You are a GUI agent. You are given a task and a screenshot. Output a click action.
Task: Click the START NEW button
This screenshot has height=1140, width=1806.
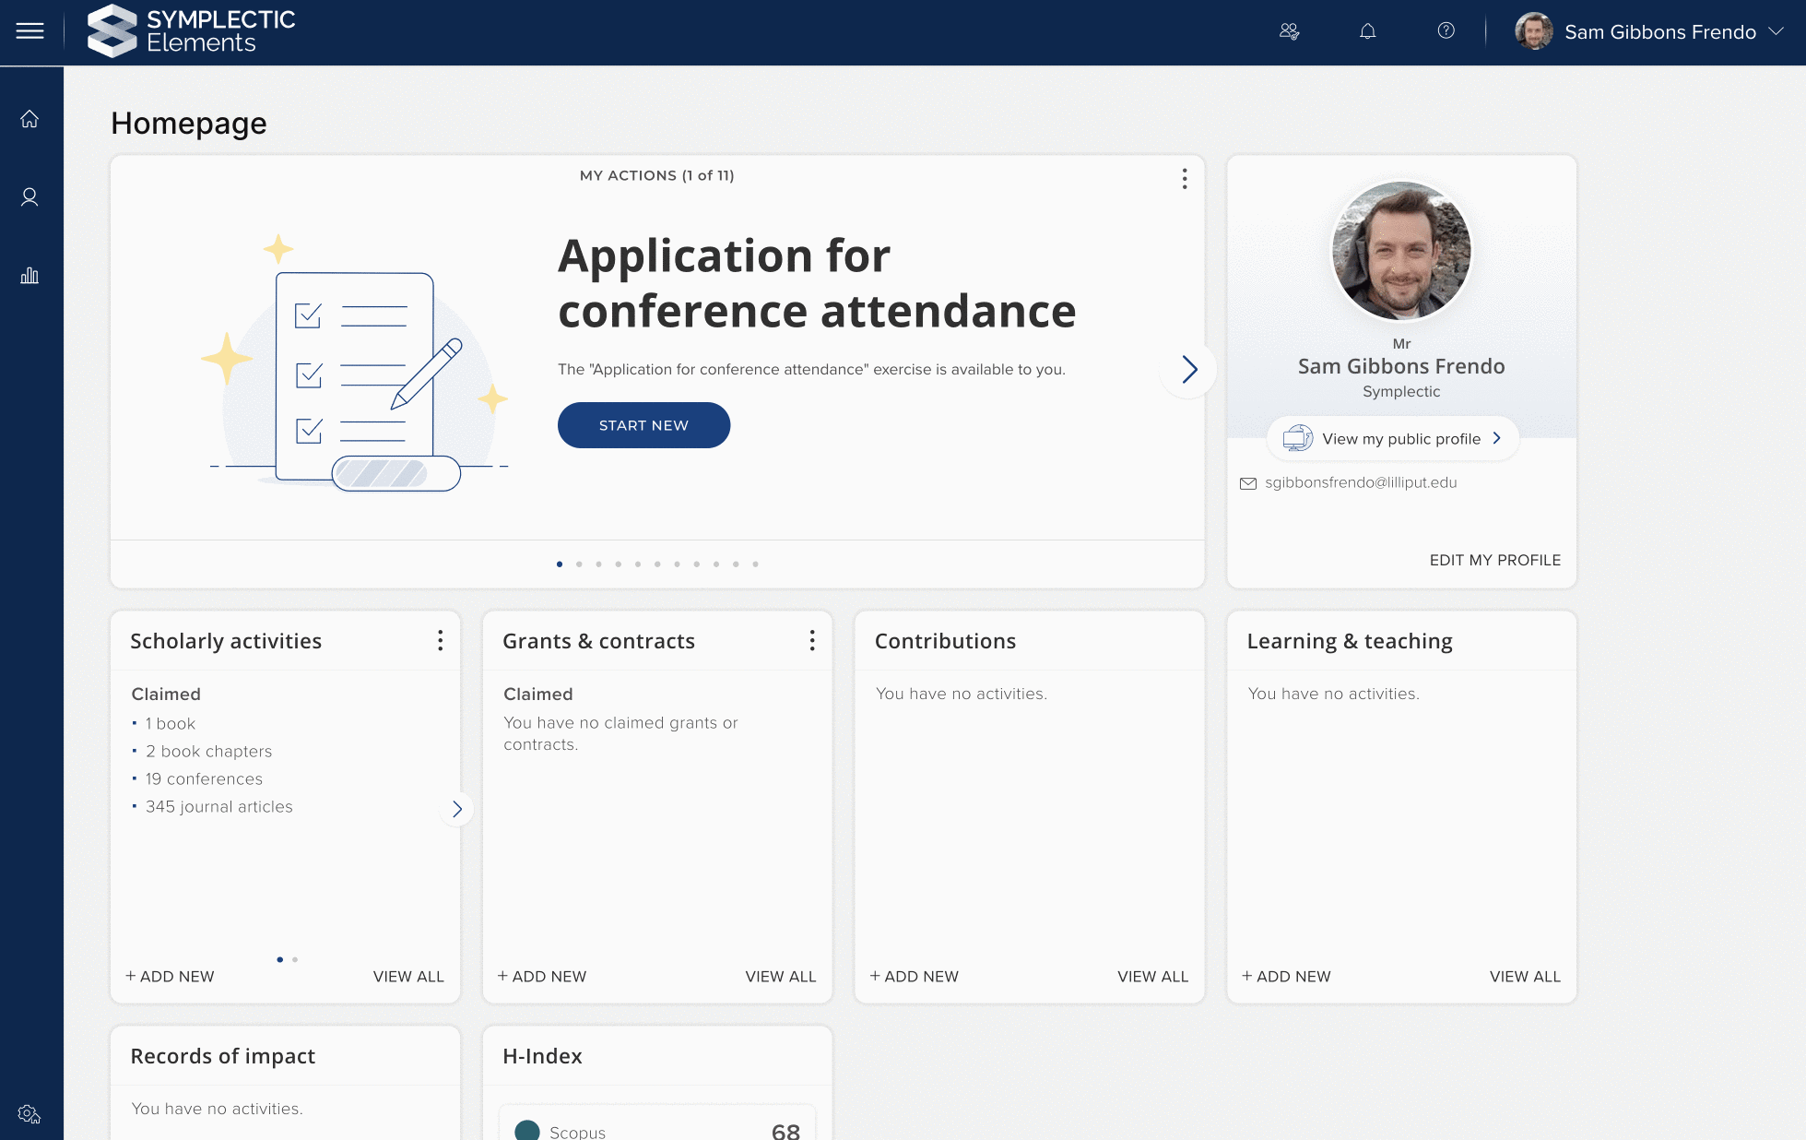pos(643,425)
